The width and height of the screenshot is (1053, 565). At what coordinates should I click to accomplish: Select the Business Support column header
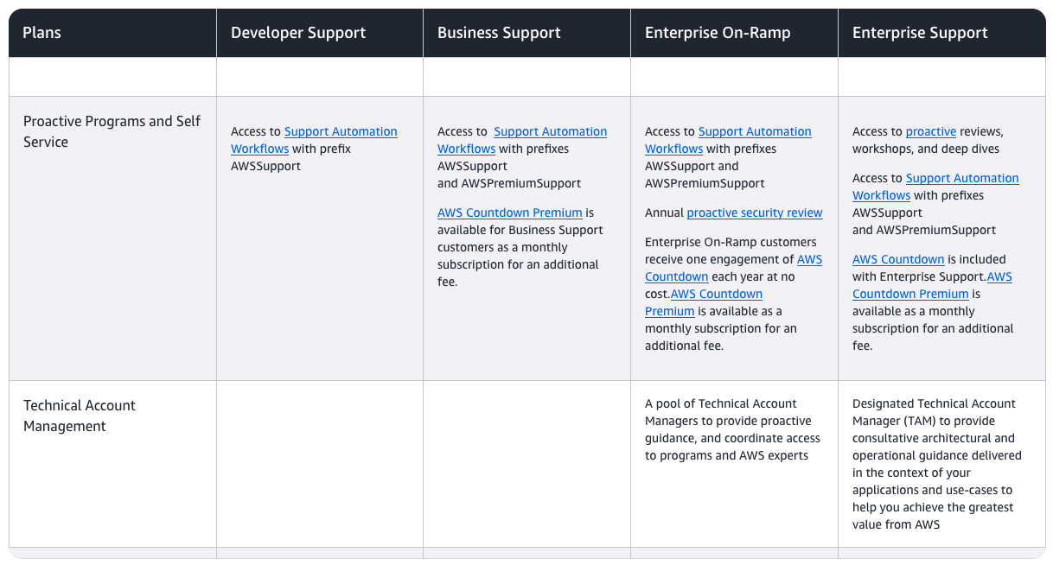(x=499, y=34)
